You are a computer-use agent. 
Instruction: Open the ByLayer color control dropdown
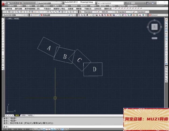tap(157, 15)
